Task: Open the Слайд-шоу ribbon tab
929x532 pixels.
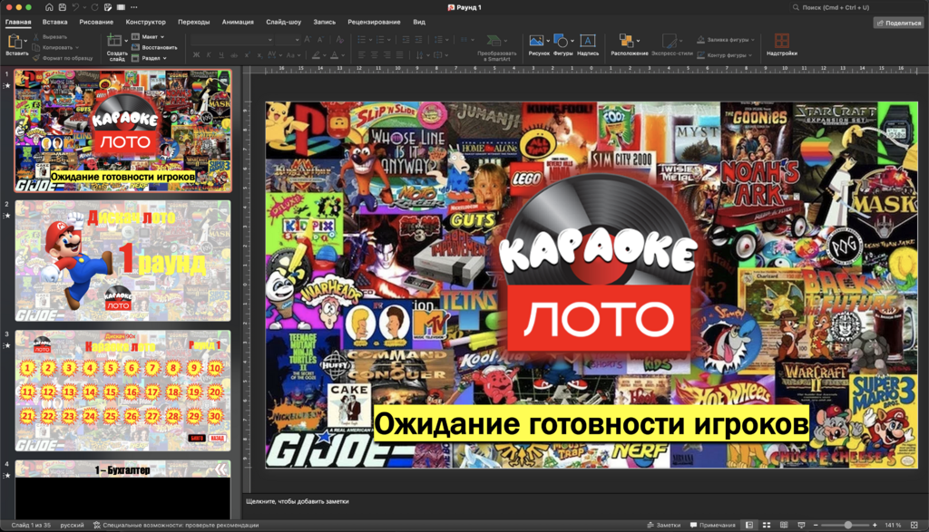Action: (x=283, y=22)
